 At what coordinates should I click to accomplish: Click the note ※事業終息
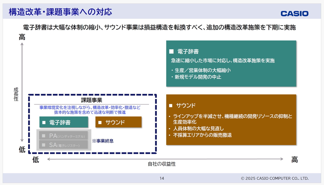point(103,141)
